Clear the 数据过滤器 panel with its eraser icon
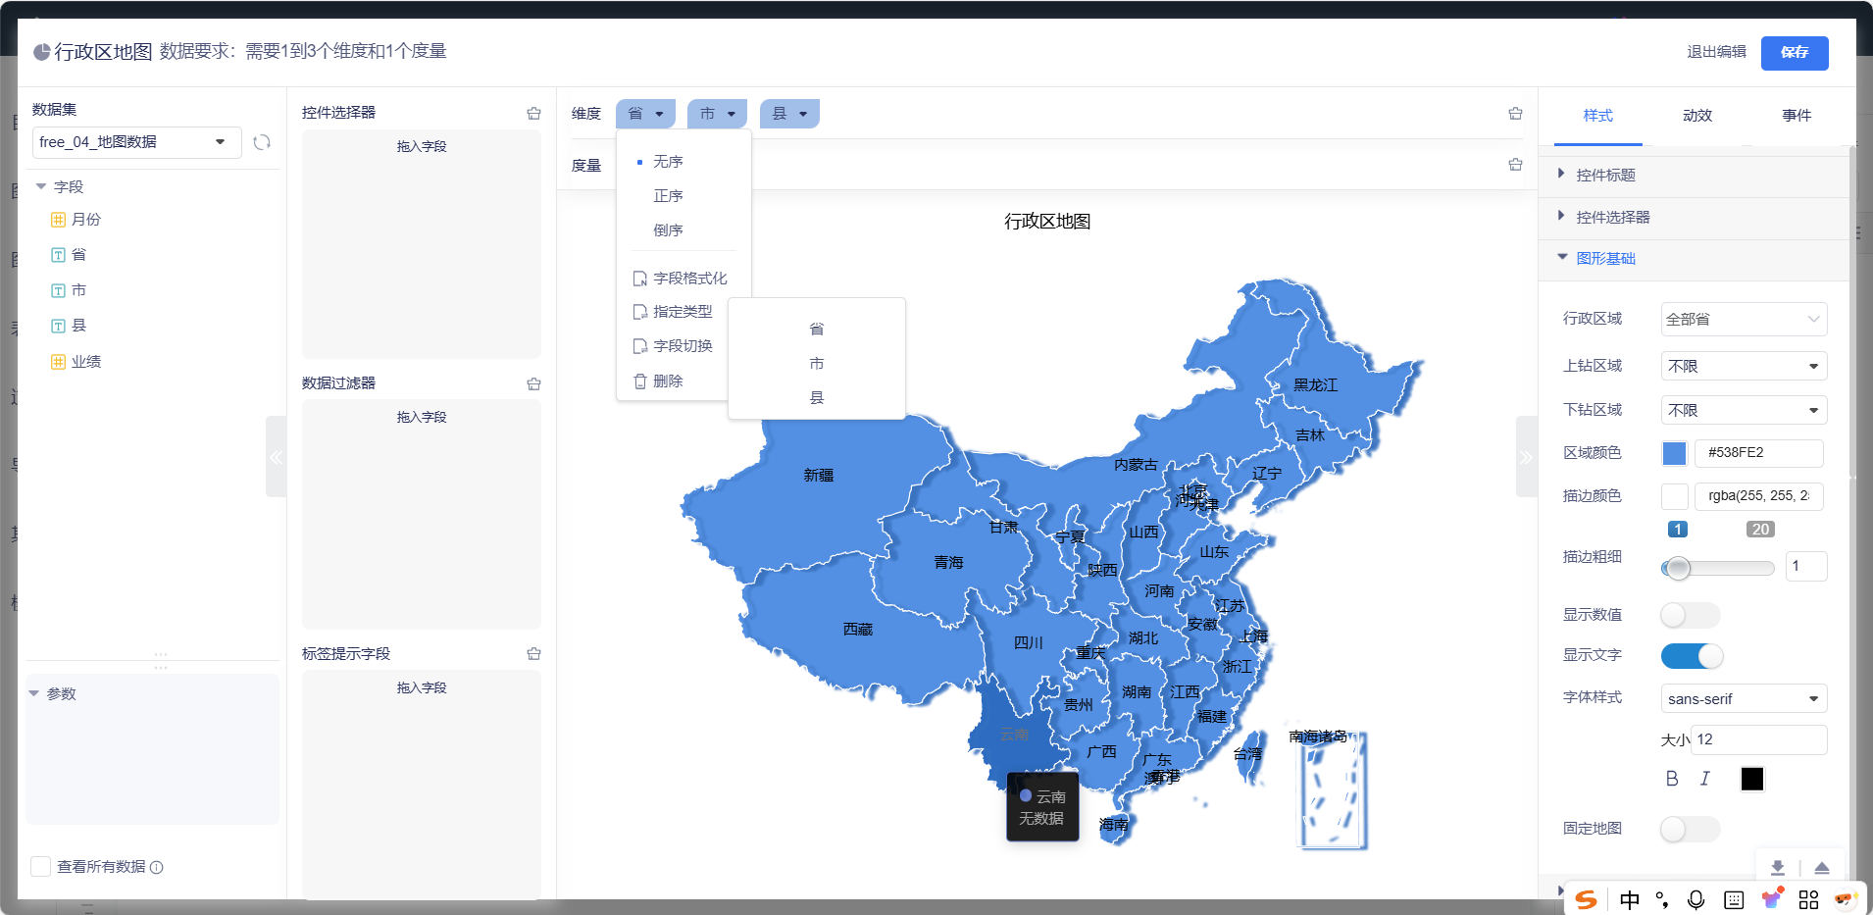1873x915 pixels. coord(533,383)
